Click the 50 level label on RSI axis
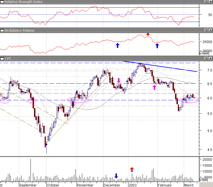213x187 pixels. click(210, 15)
